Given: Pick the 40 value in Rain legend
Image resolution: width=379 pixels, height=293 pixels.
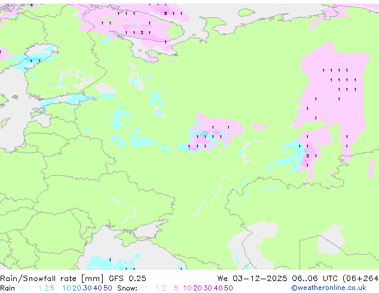Looking at the screenshot, I should pos(97,288).
